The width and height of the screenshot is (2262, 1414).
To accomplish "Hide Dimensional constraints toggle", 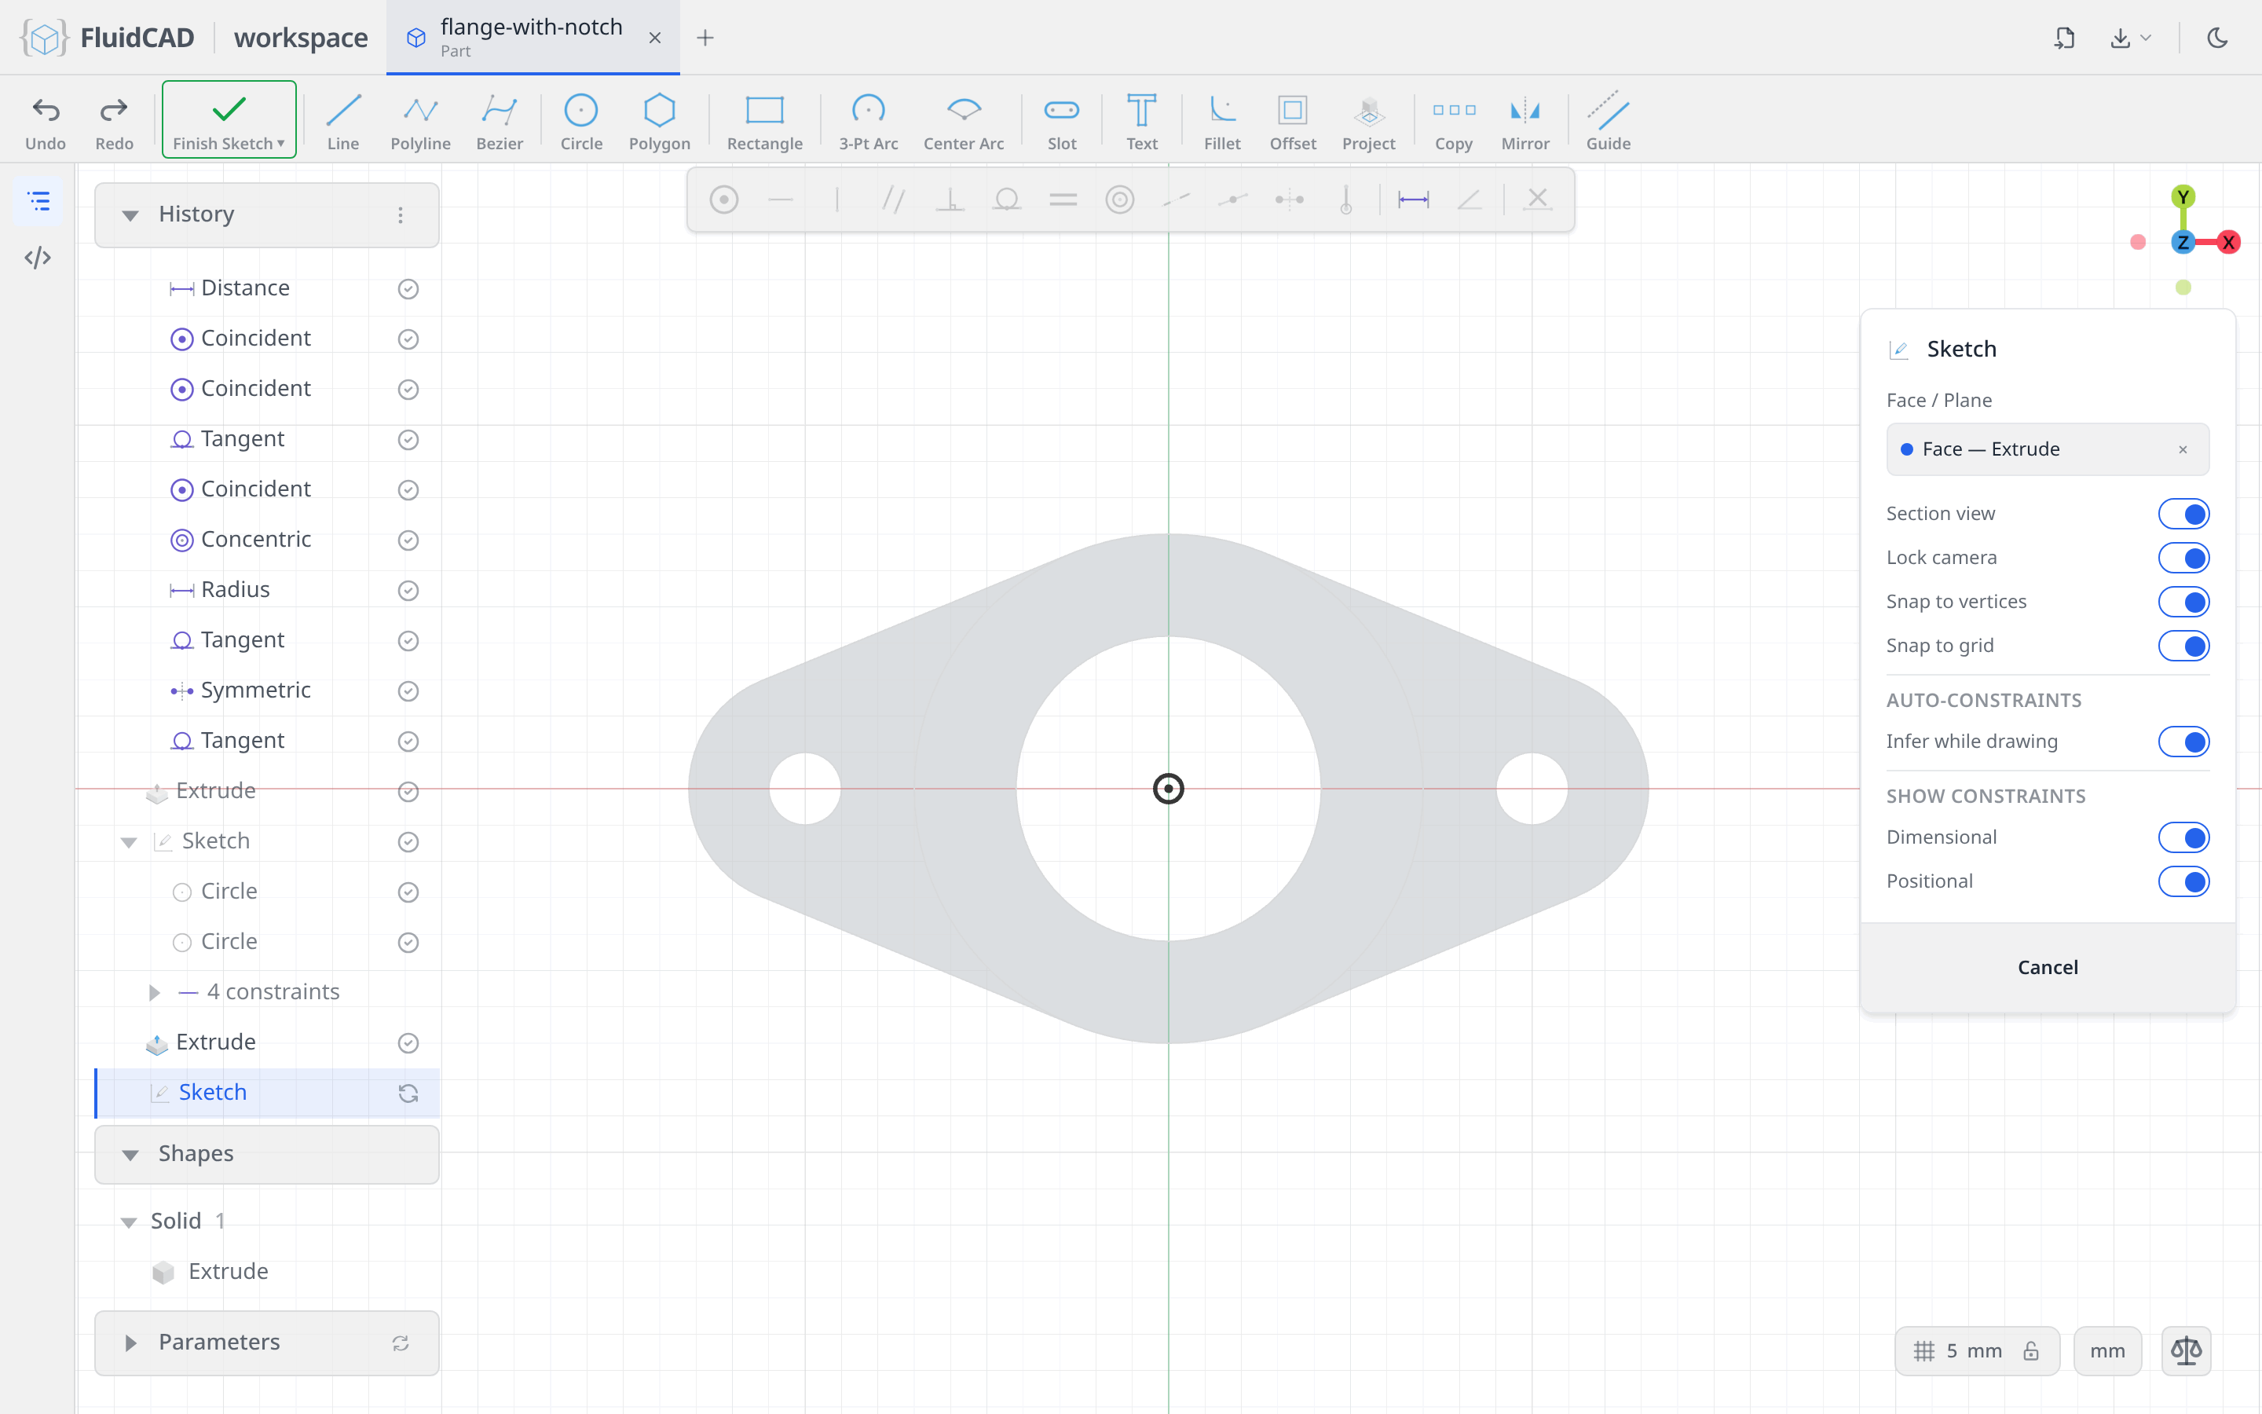I will (2183, 837).
